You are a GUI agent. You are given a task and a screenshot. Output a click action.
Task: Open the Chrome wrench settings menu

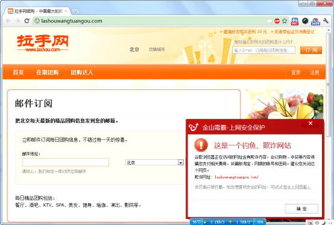(x=326, y=21)
